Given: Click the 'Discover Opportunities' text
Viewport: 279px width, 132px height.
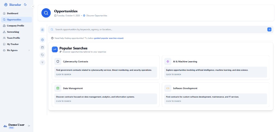Looking at the screenshot, I should pos(97,16).
